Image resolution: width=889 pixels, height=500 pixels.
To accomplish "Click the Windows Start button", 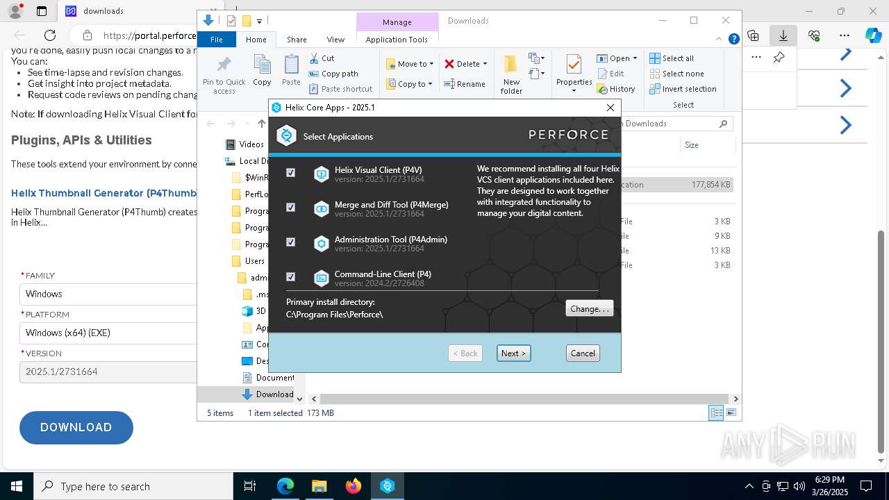I will [x=17, y=486].
